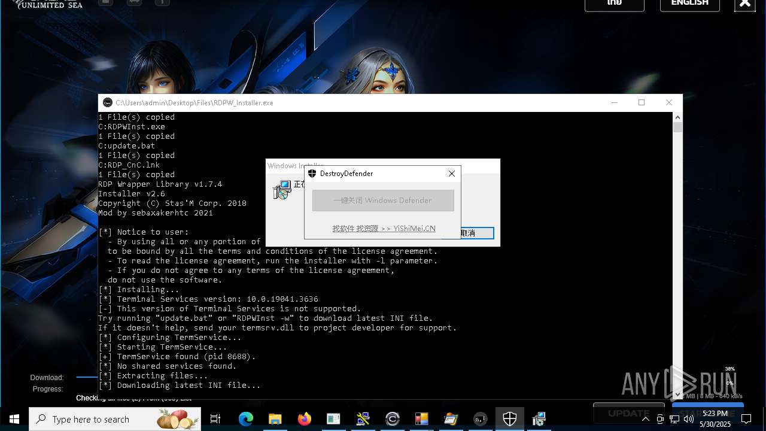Minimize the RDPW_Installer console window
The width and height of the screenshot is (766, 431).
tap(614, 103)
